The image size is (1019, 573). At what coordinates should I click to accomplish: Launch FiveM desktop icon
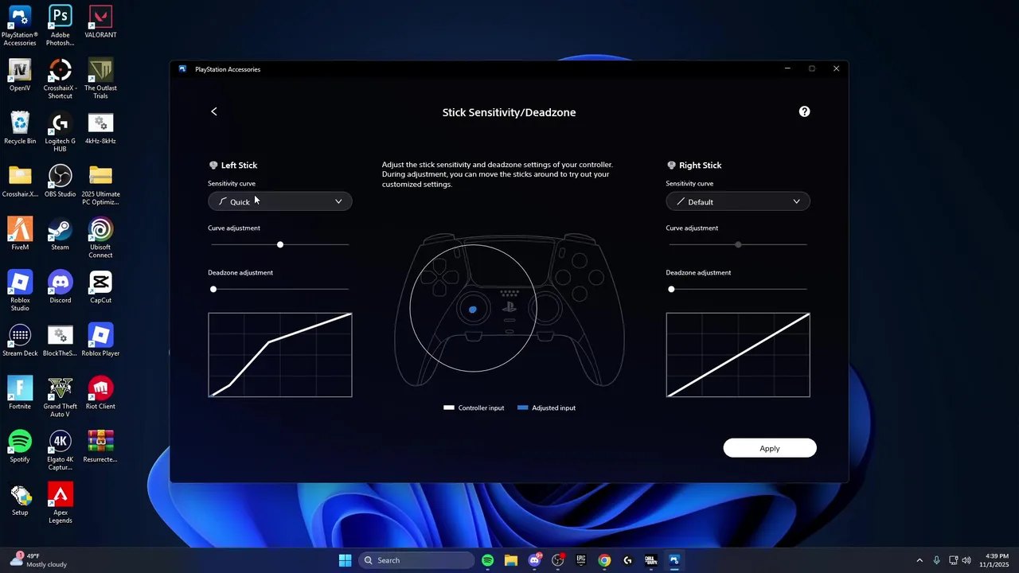pos(20,234)
